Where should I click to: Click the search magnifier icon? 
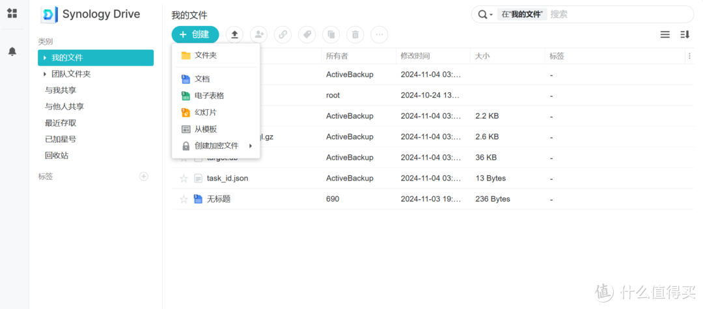tap(482, 14)
